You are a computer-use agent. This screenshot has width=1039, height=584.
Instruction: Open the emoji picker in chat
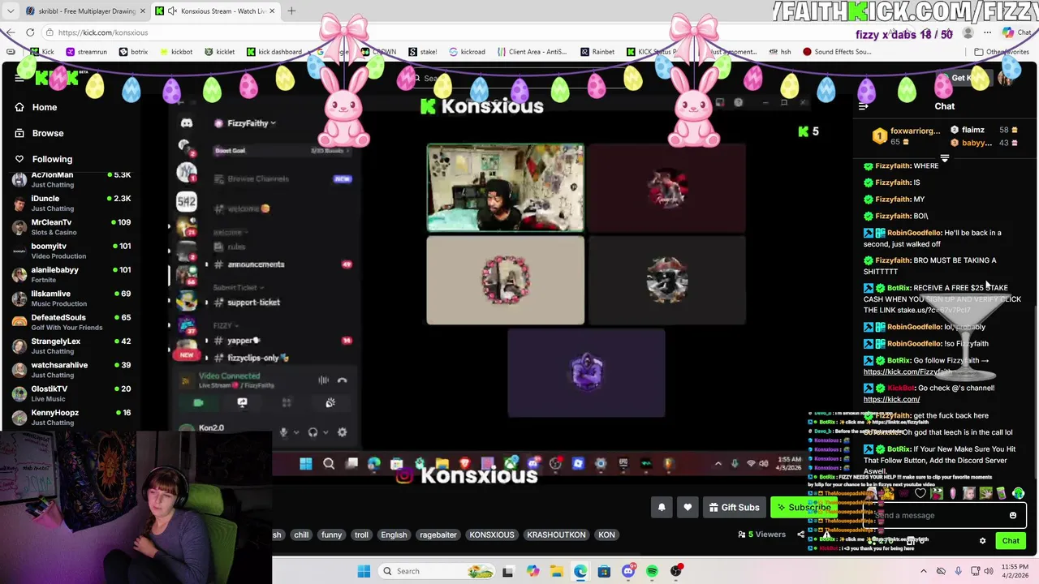(x=1012, y=515)
